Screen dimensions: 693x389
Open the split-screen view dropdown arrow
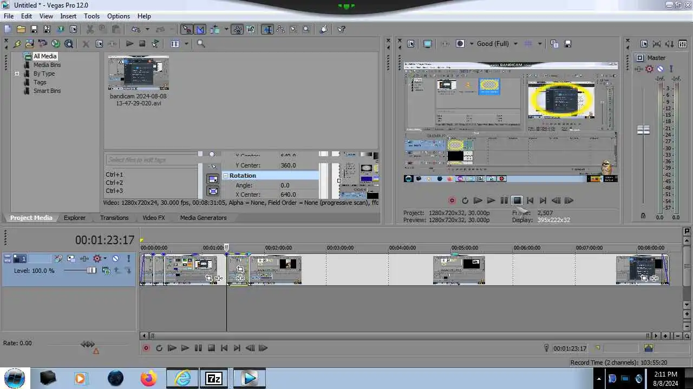pyautogui.click(x=472, y=44)
